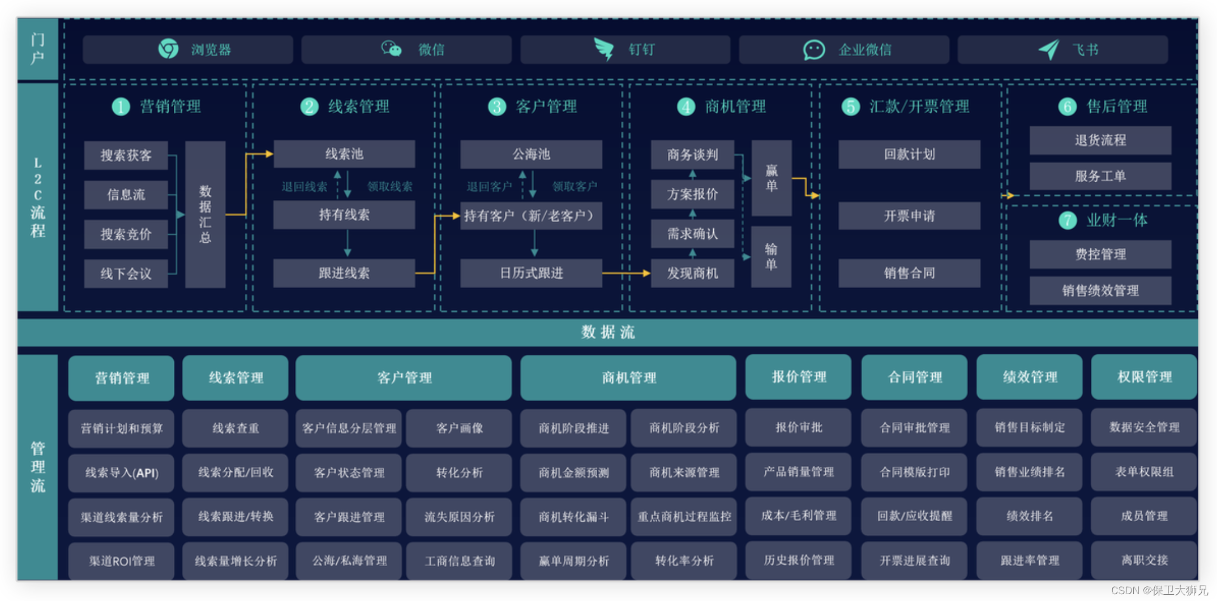This screenshot has width=1217, height=601.
Task: Click the 线下会议 box
Action: (x=126, y=274)
